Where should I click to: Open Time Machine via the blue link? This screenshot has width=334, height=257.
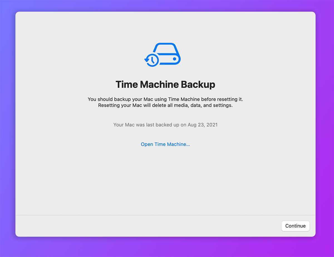coord(165,144)
